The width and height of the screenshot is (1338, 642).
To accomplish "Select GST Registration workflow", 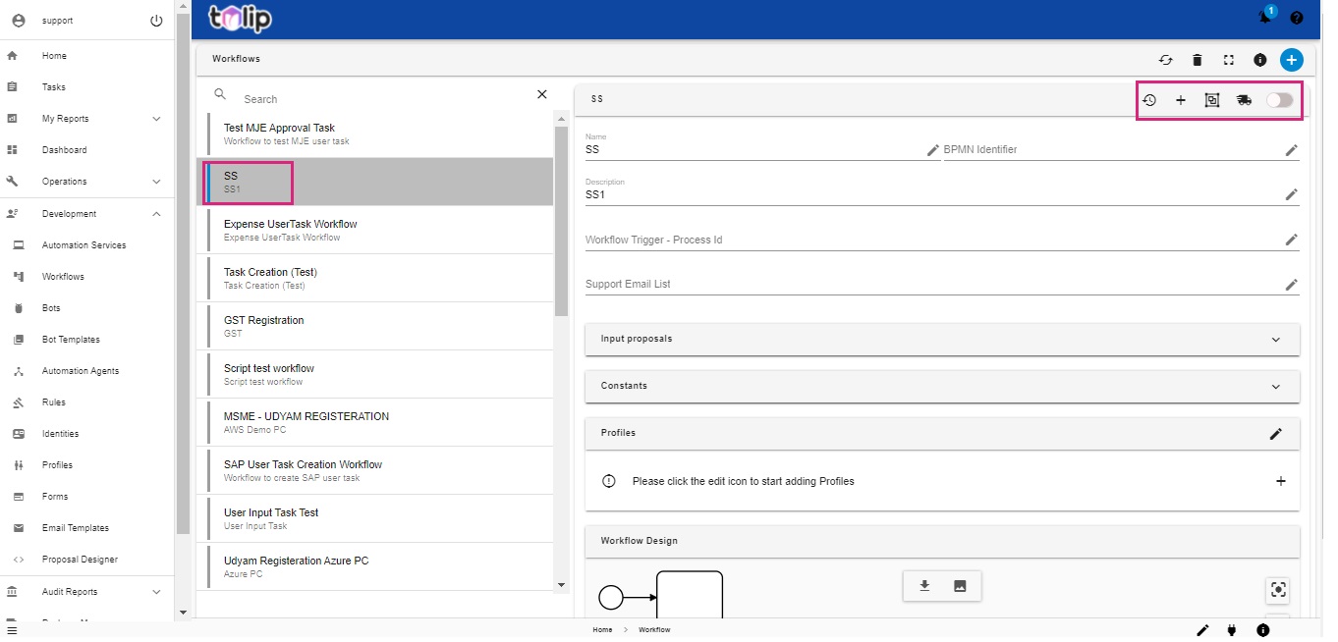I will [375, 326].
